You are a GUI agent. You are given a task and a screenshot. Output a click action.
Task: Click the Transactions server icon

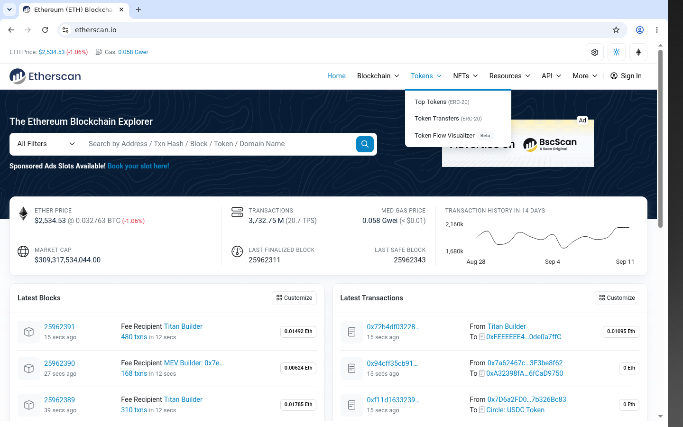click(x=237, y=212)
